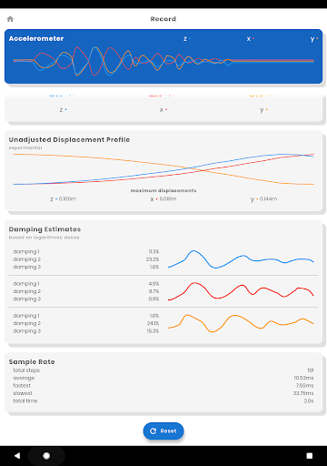The height and width of the screenshot is (466, 327).
Task: Open the orange damping estimate graph
Action: pos(241,323)
